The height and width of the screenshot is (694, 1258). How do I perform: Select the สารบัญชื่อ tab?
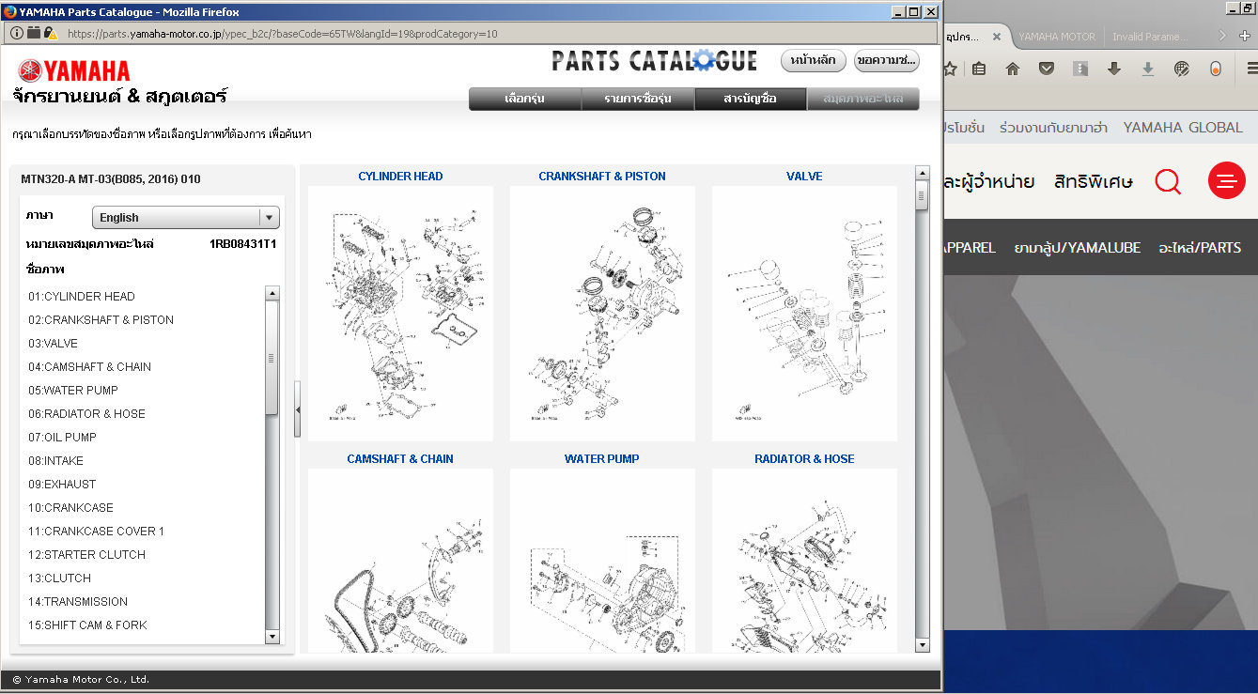click(x=750, y=99)
